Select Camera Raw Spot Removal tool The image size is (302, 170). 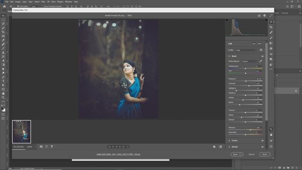tap(271, 33)
